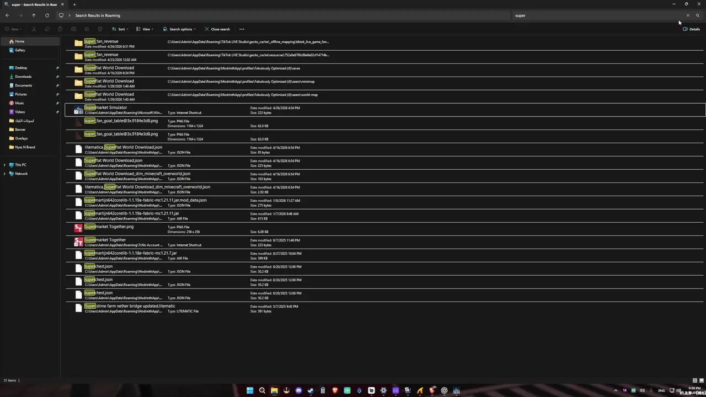The width and height of the screenshot is (706, 397).
Task: Open Downloads in quick access
Action: pos(30,77)
